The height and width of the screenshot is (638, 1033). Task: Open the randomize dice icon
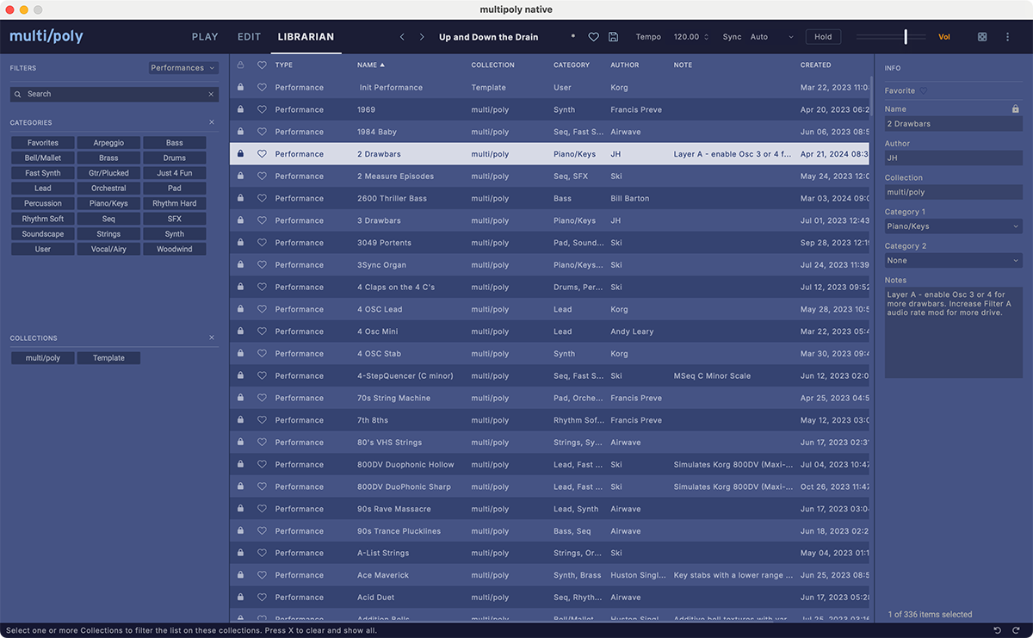tap(982, 37)
